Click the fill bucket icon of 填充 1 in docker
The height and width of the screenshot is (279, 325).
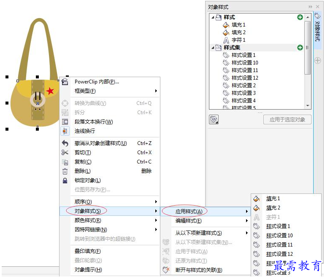226,25
